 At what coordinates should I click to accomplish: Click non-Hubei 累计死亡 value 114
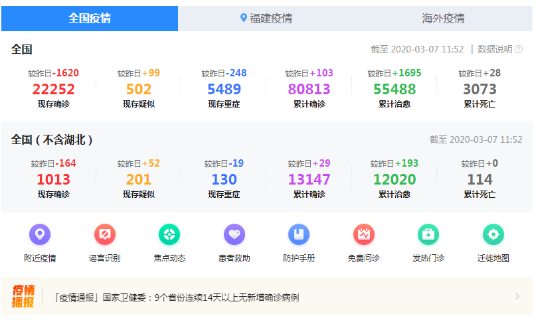pos(480,180)
